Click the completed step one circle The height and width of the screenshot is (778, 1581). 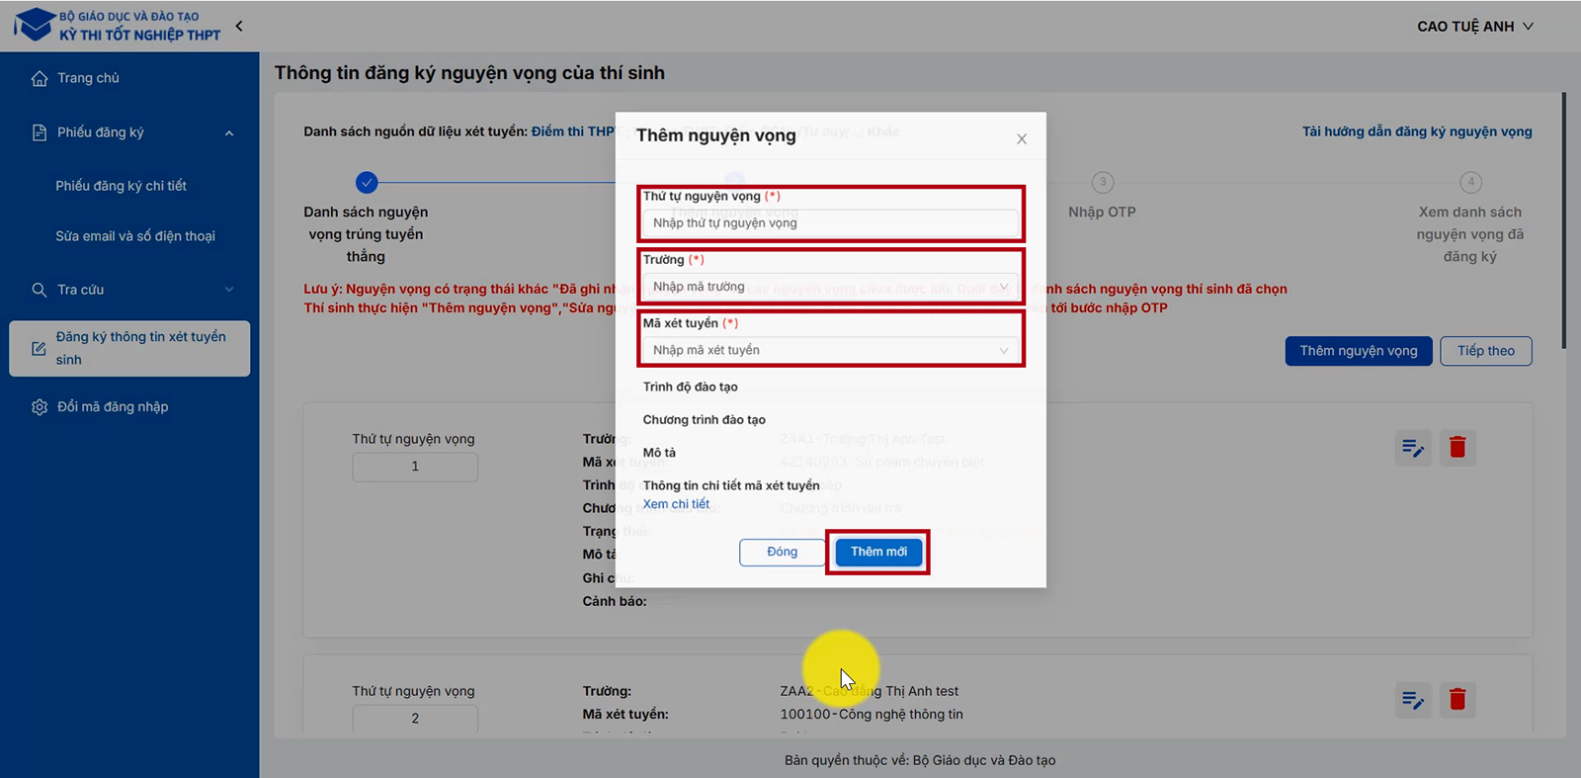click(367, 182)
